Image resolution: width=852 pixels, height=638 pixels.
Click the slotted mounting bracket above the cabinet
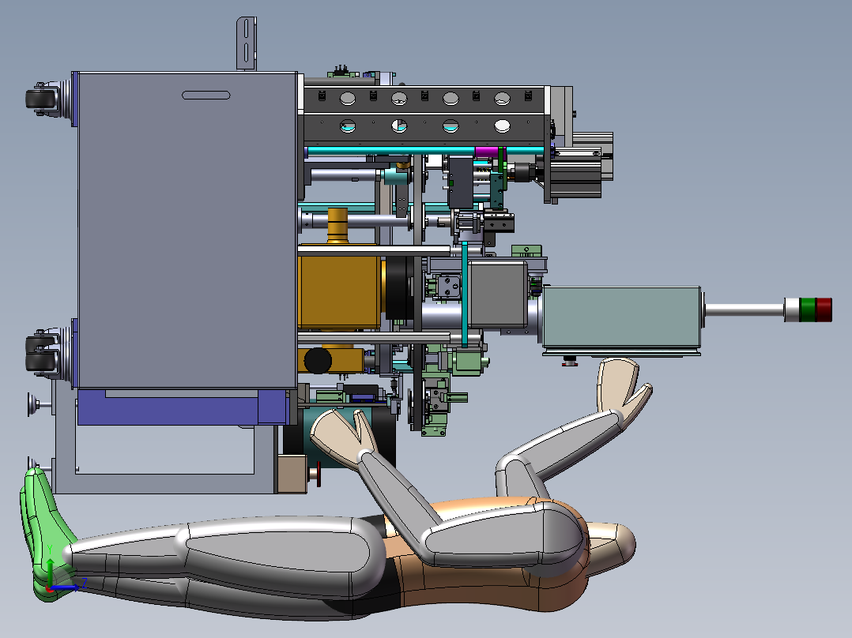(x=246, y=43)
